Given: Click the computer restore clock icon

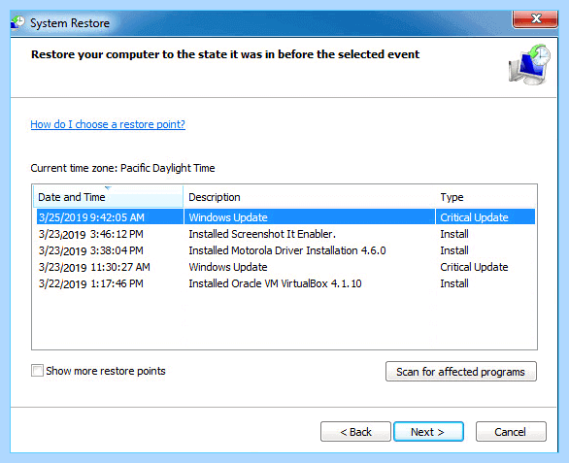Looking at the screenshot, I should coord(529,65).
